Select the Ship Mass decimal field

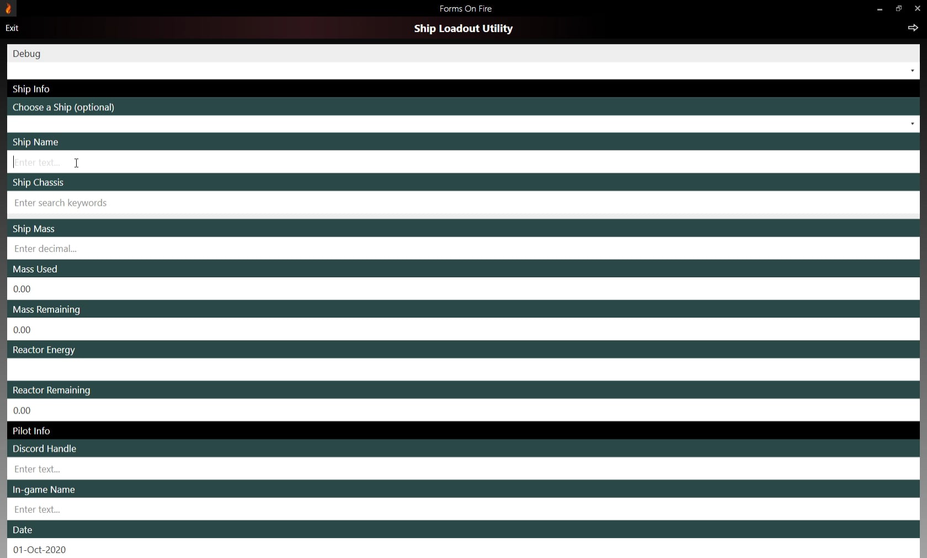tap(463, 249)
